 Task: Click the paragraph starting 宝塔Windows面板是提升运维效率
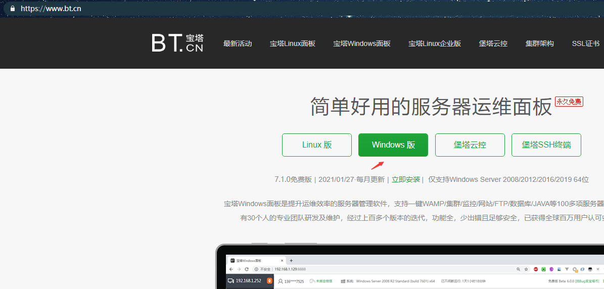(414, 204)
